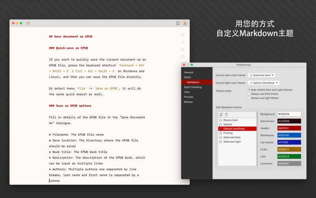Show the document outline tree icon
Screen dimensions: 316x198
182,35
